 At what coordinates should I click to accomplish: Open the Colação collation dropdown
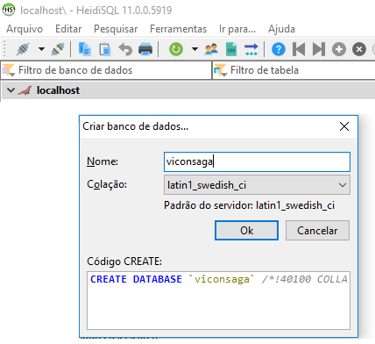coord(257,185)
